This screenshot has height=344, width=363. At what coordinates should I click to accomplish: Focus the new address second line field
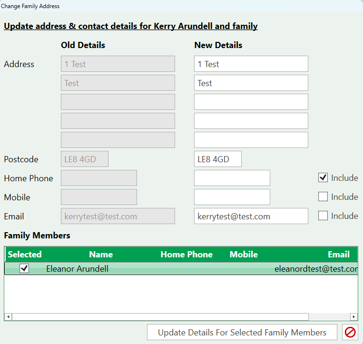click(x=251, y=83)
